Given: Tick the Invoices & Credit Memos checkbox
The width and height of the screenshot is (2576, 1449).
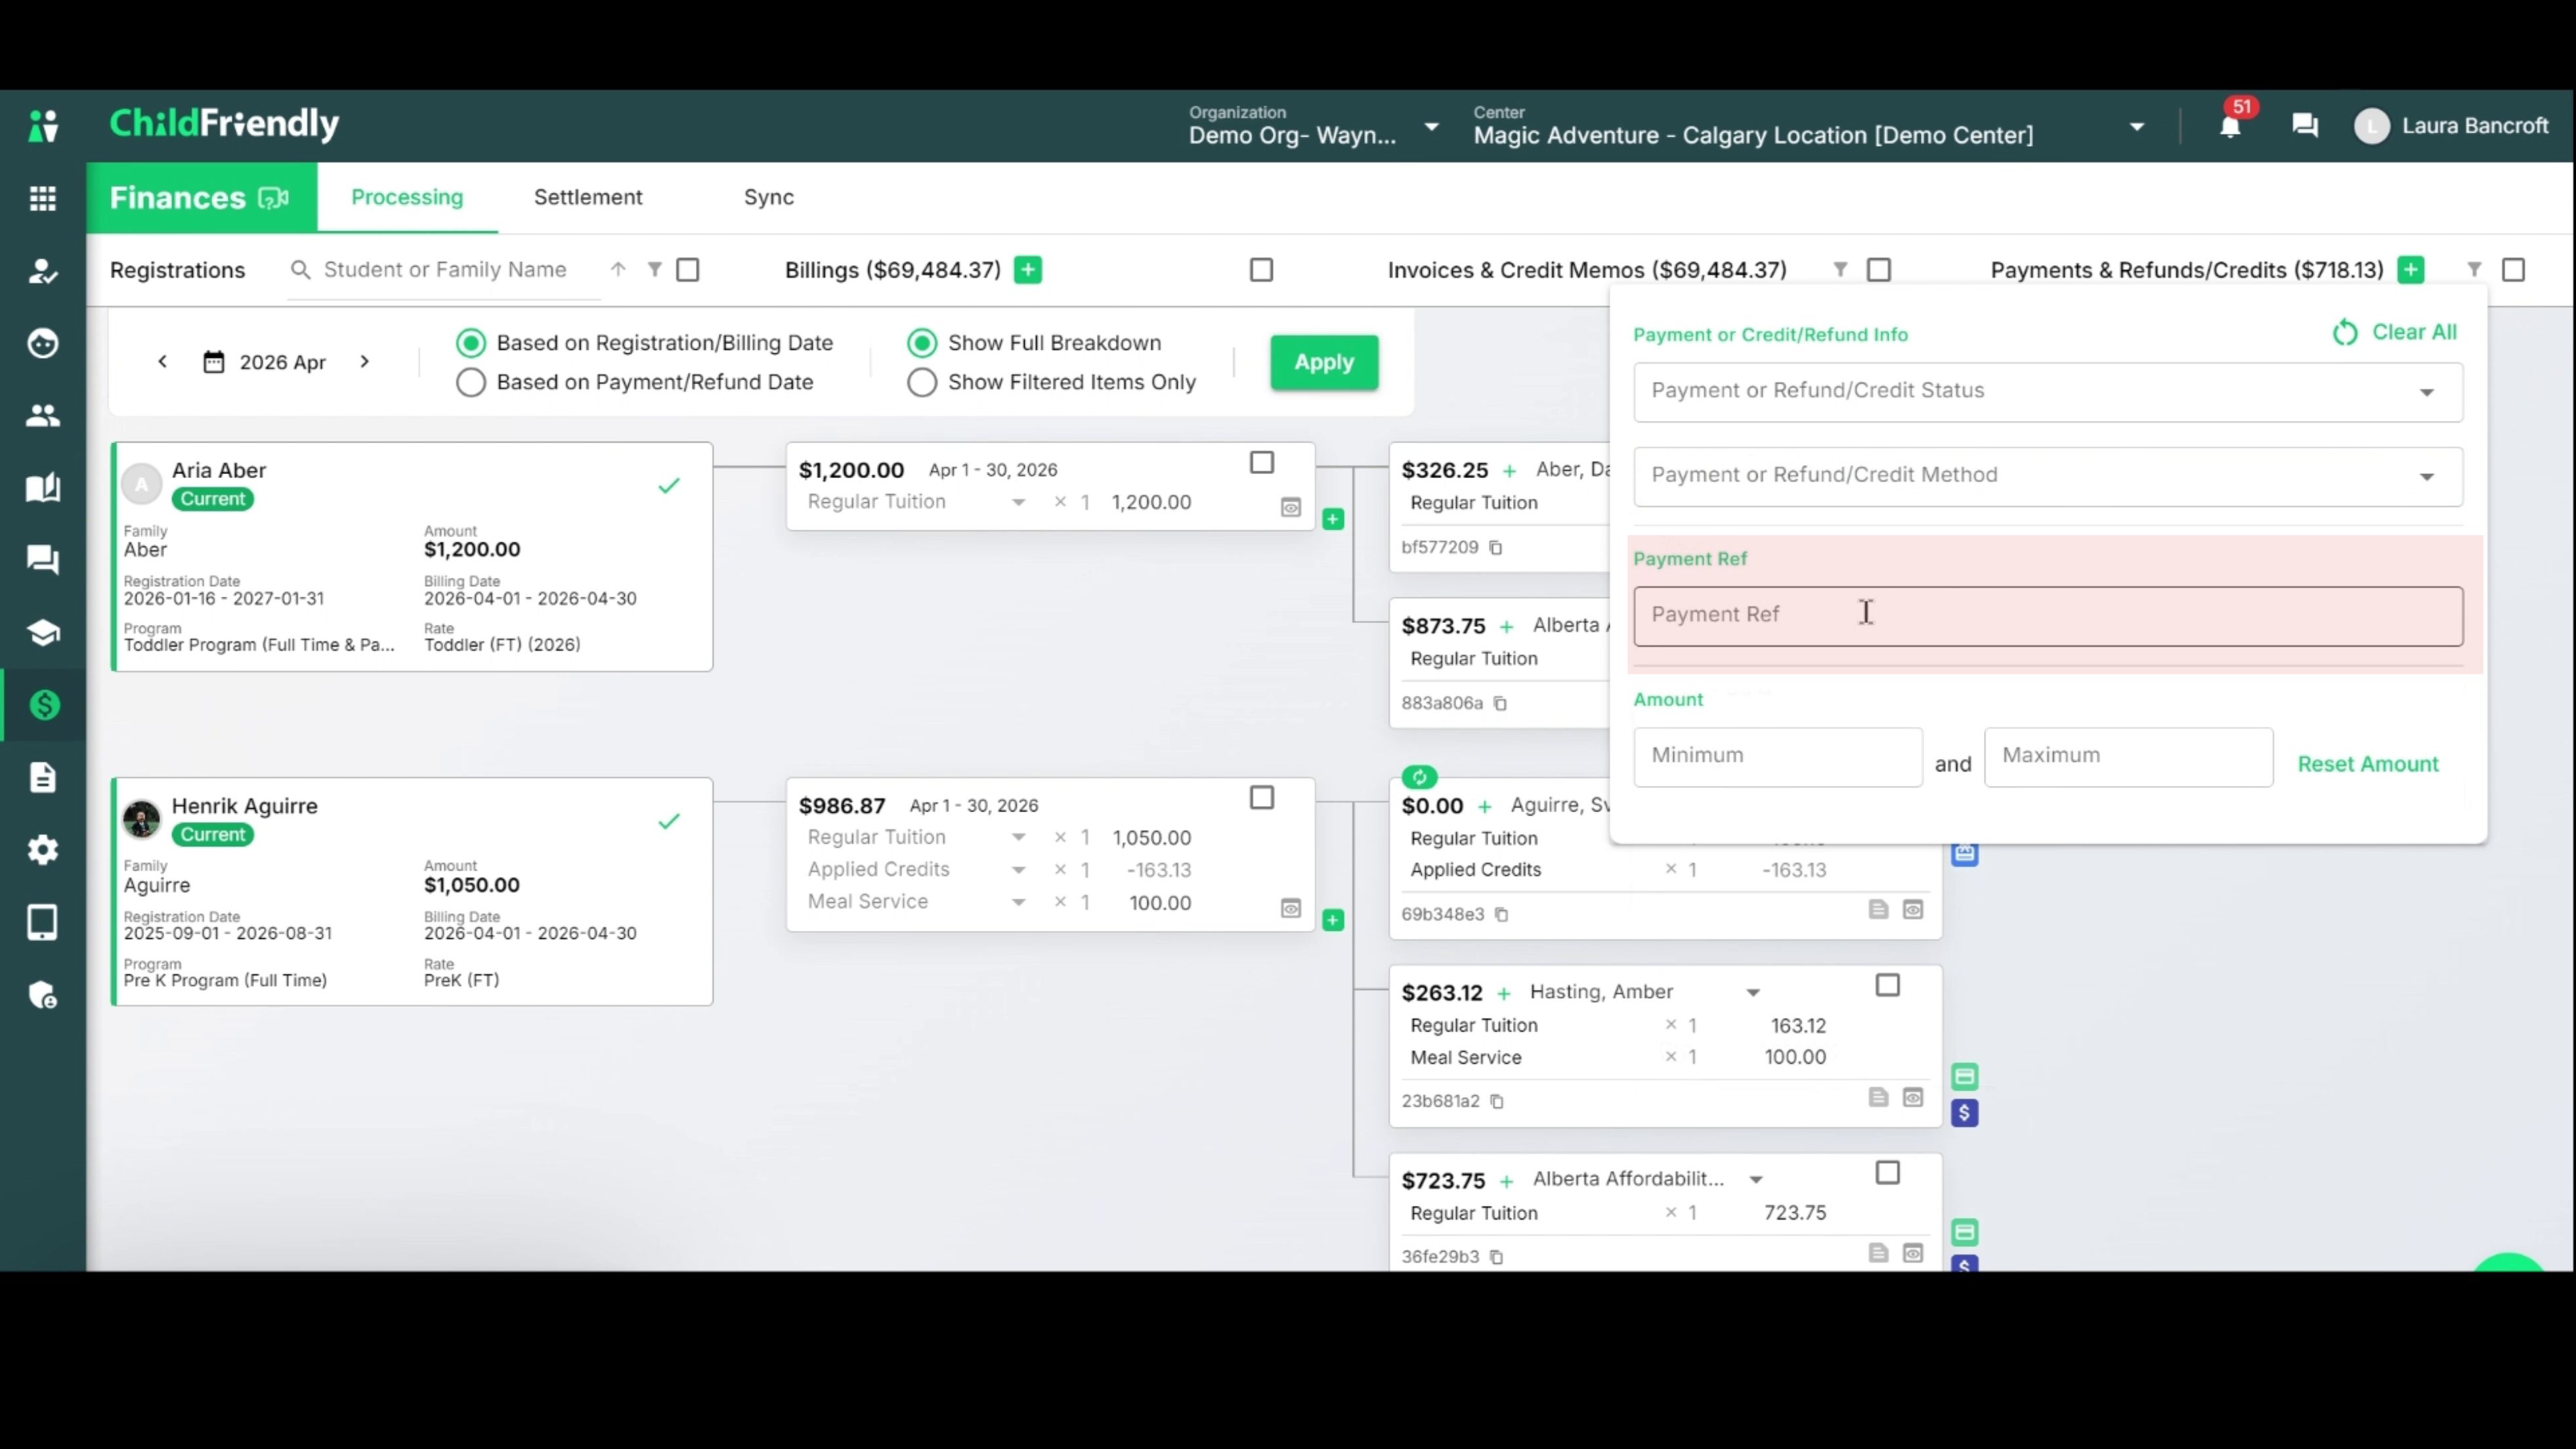Looking at the screenshot, I should [1879, 270].
